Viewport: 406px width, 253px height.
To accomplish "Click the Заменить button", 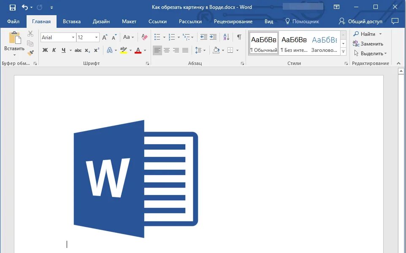I will [x=368, y=44].
